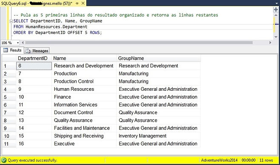Select row header number 2
The image size is (280, 165).
tap(9, 74)
